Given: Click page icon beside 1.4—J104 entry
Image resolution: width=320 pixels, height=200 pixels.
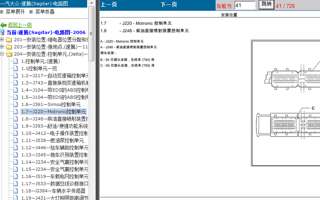Looking at the screenshot, I should coord(16,90).
